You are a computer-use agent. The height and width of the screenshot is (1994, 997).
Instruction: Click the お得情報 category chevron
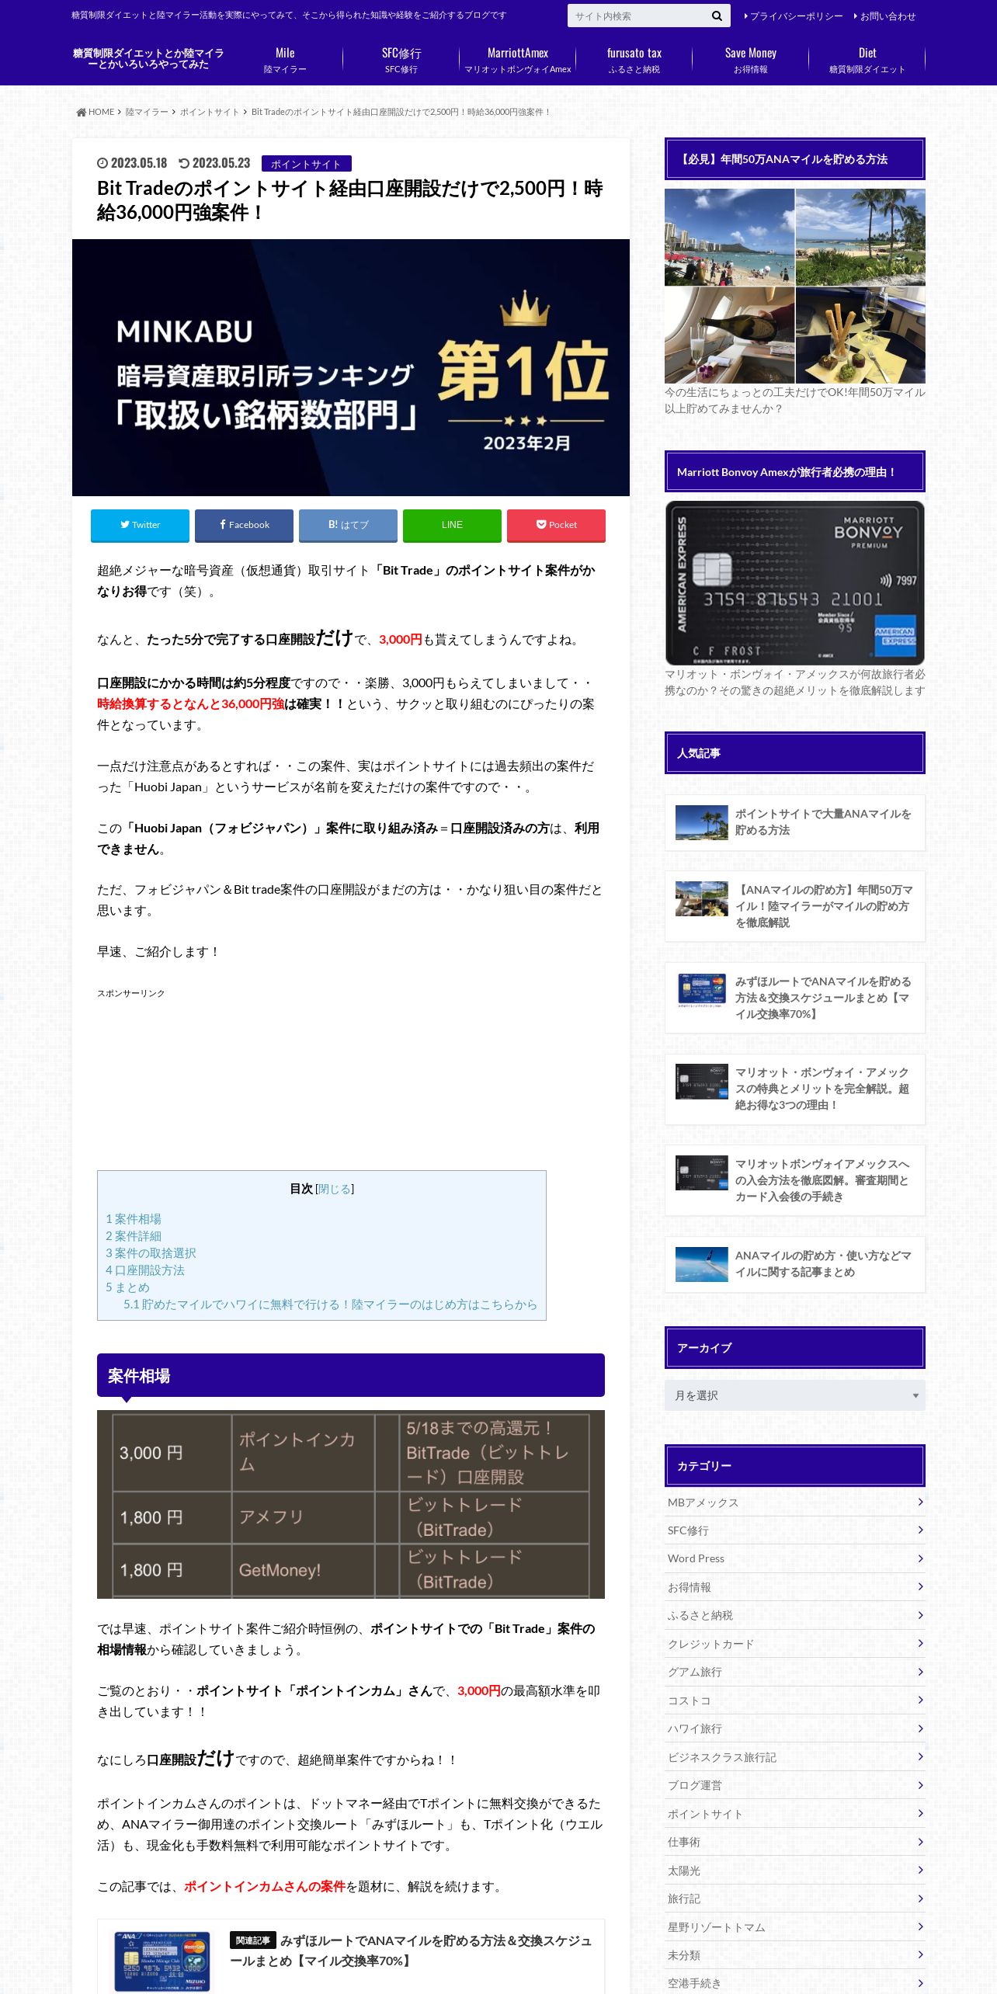click(x=920, y=1587)
